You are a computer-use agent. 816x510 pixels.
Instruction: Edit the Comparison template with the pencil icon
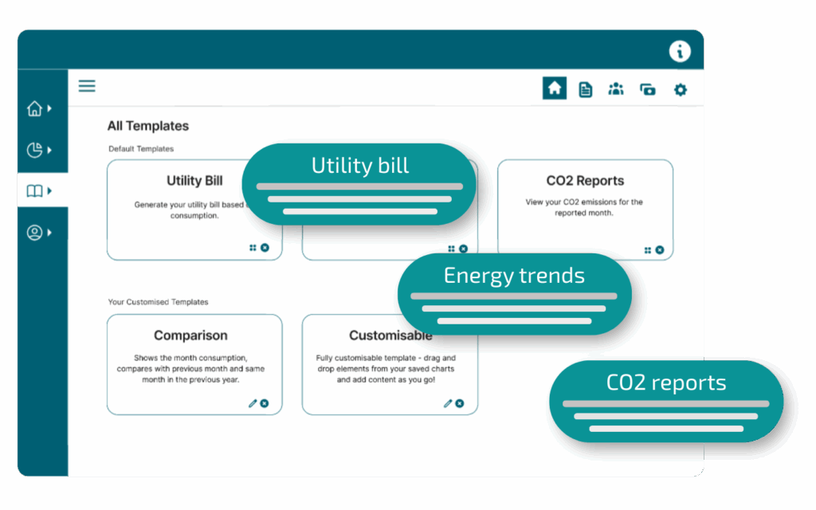[253, 403]
